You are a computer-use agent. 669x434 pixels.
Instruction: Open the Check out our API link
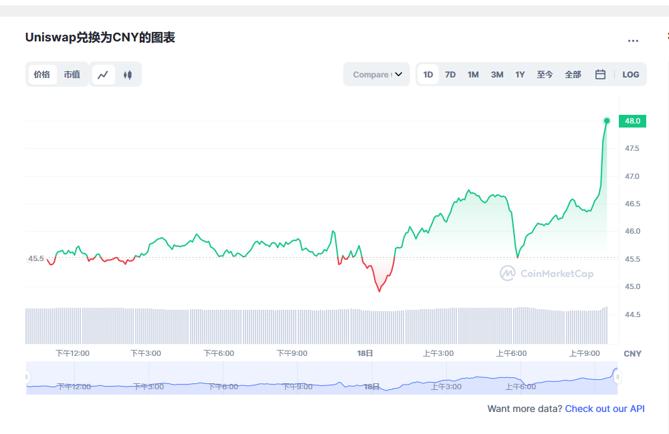[x=605, y=409]
